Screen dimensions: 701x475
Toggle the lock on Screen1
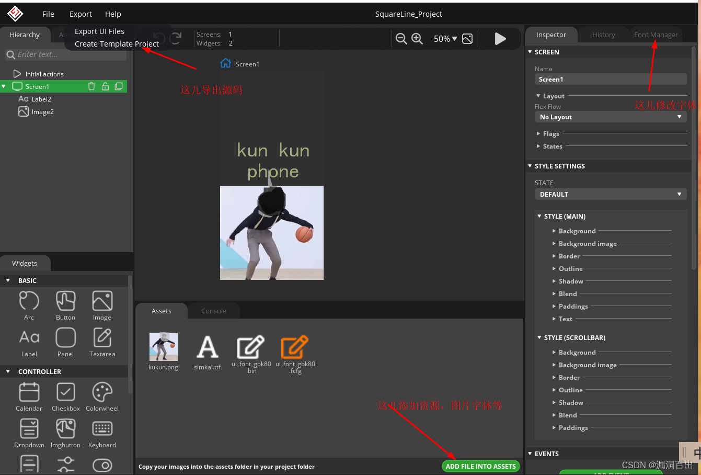(x=105, y=86)
